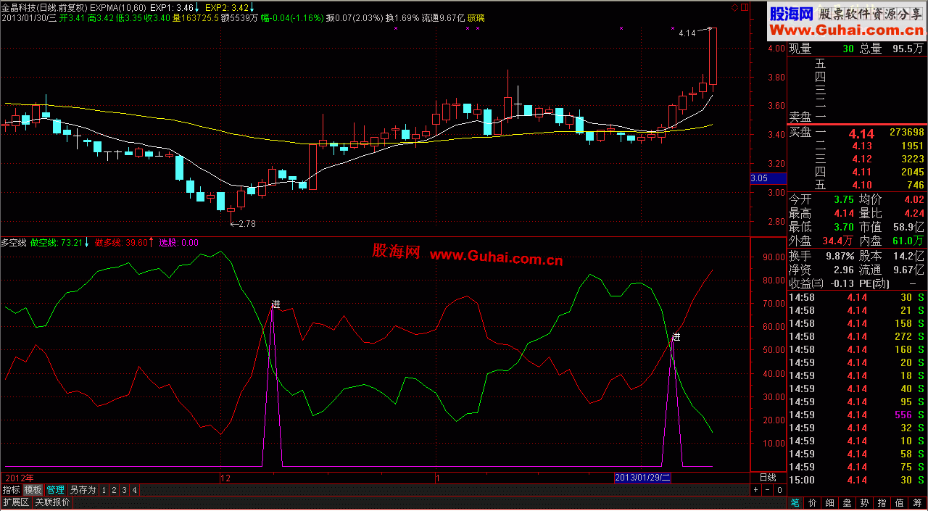928x511 pixels.
Task: Click the second 进 signal marker
Action: 676,337
